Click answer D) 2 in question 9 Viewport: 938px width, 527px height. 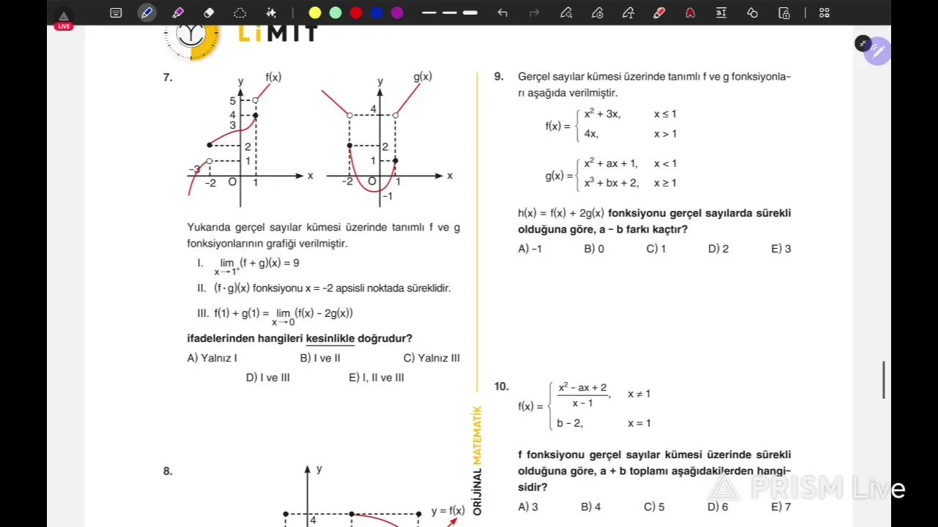[718, 249]
